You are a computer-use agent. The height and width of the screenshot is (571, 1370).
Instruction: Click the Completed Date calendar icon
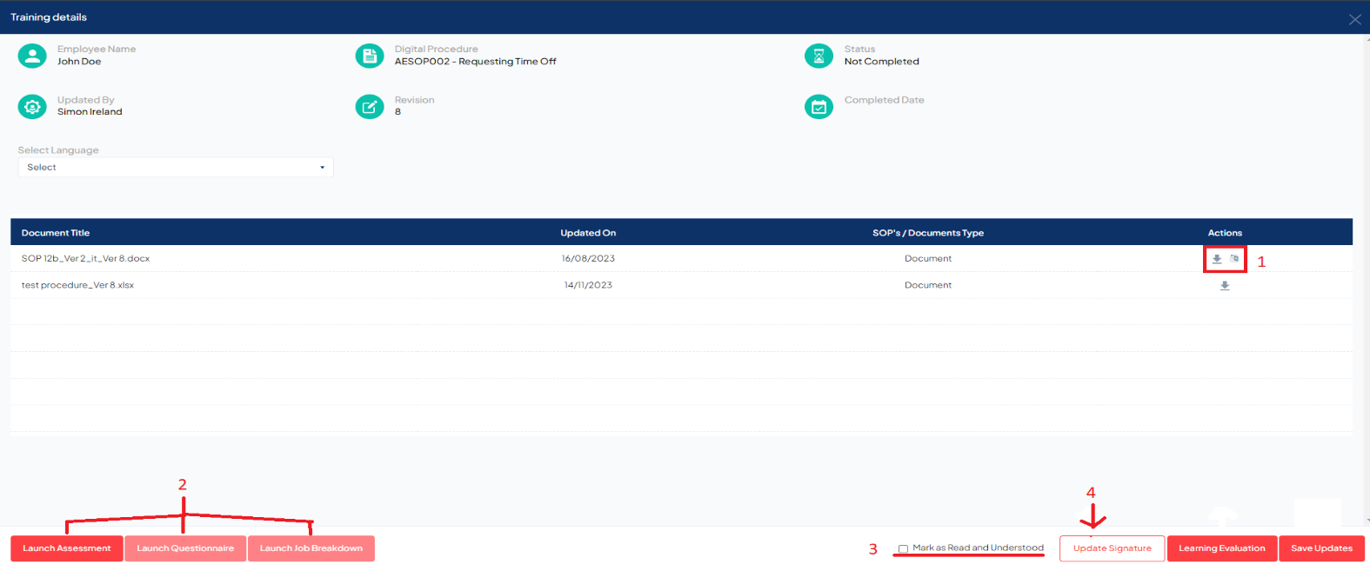(x=819, y=107)
